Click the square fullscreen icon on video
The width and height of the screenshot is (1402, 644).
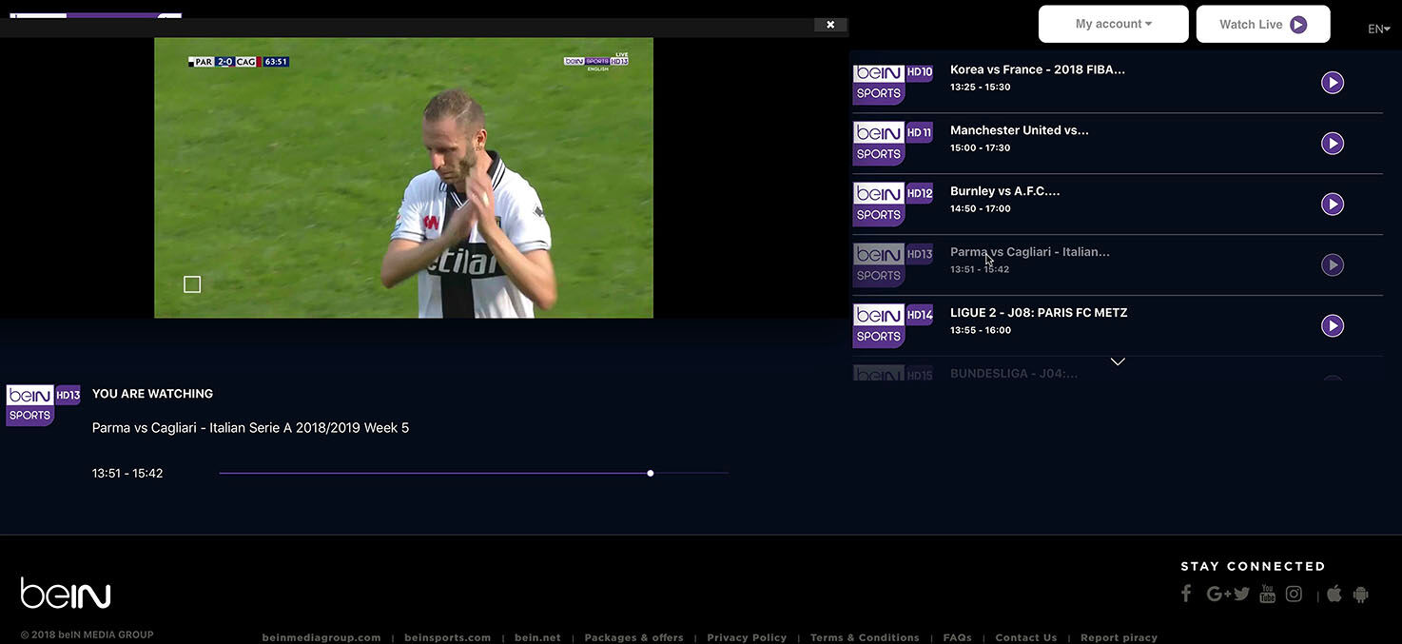[x=192, y=284]
